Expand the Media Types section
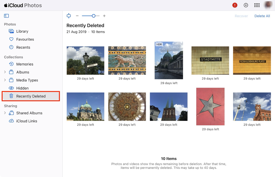The image size is (275, 177). pos(5,80)
